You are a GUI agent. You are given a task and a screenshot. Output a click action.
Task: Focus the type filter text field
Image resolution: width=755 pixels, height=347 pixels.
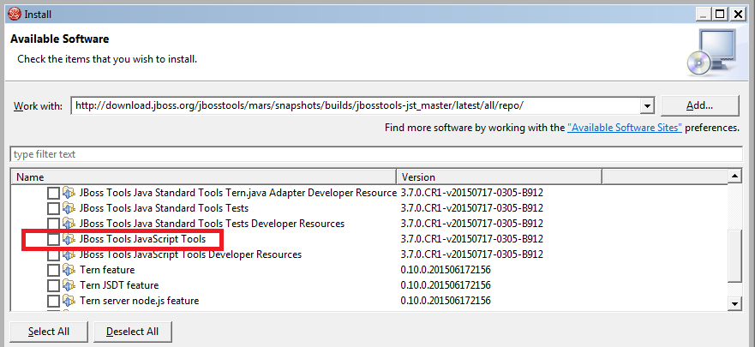pyautogui.click(x=374, y=154)
